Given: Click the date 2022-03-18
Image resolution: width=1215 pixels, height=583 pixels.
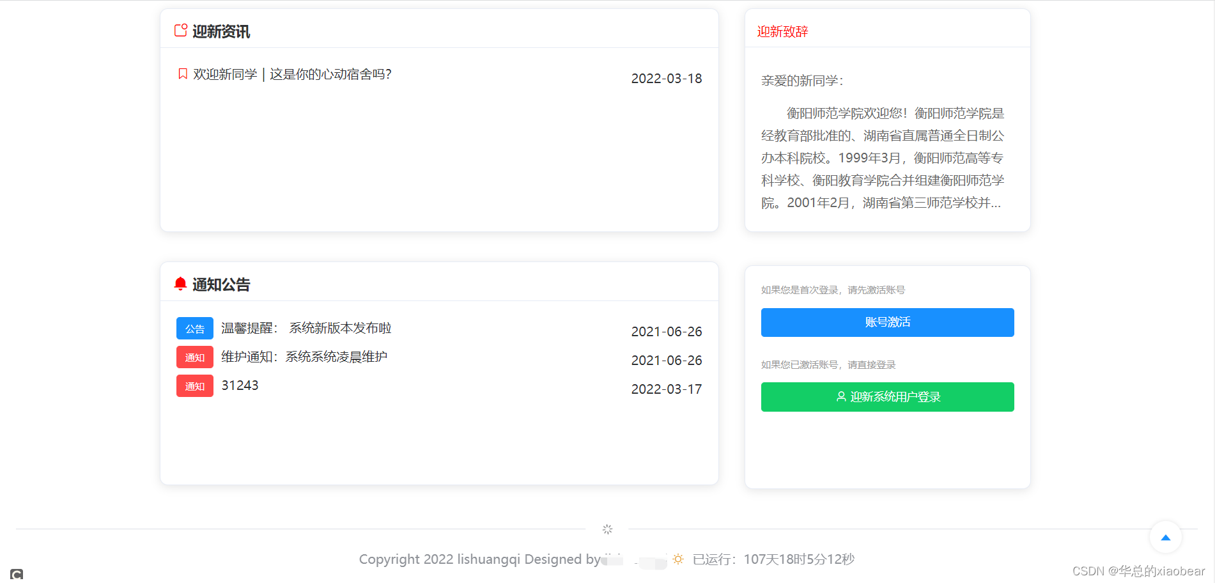Looking at the screenshot, I should click(x=667, y=79).
